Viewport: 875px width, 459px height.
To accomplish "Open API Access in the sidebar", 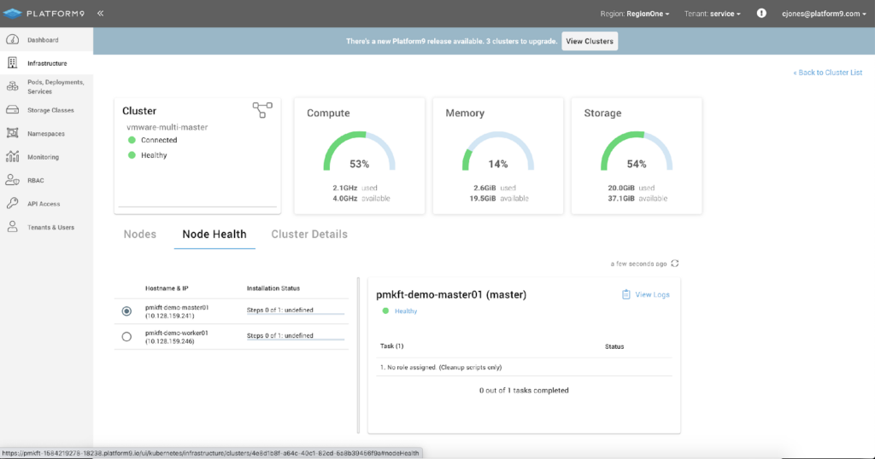I will click(x=44, y=204).
